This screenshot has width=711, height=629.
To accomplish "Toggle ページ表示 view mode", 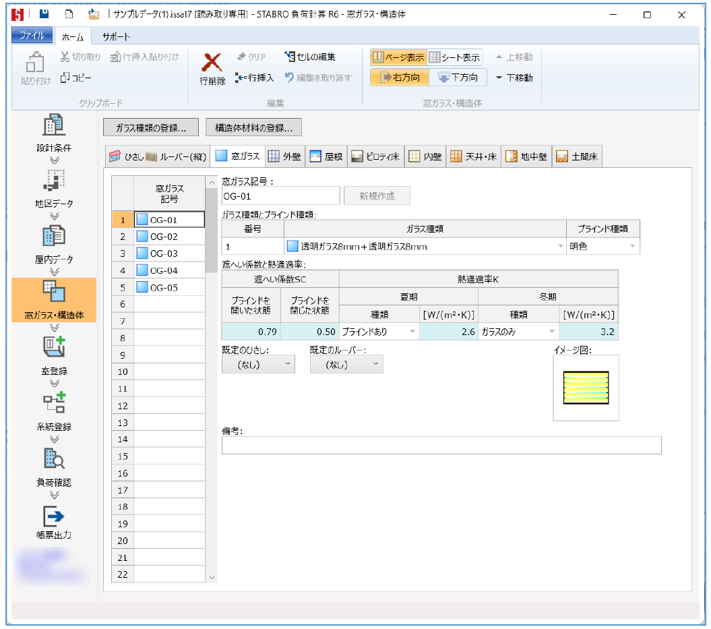I will [398, 57].
